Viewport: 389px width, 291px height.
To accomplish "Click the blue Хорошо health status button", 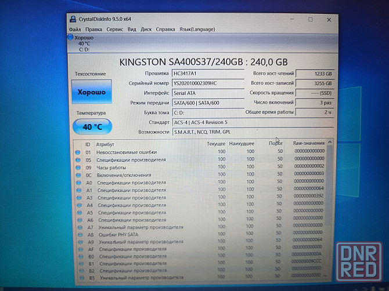I will [92, 92].
